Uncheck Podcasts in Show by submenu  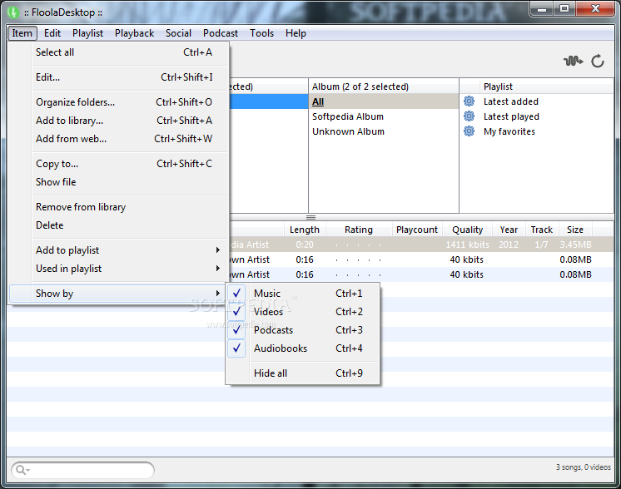[x=303, y=330]
